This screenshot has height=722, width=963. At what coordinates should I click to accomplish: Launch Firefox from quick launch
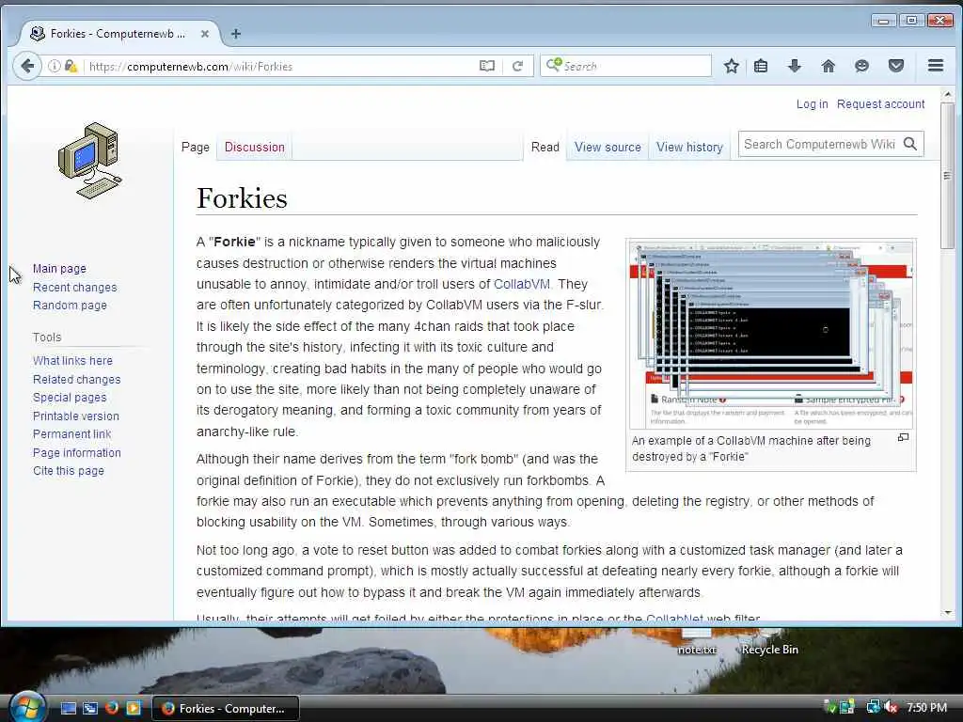point(112,708)
